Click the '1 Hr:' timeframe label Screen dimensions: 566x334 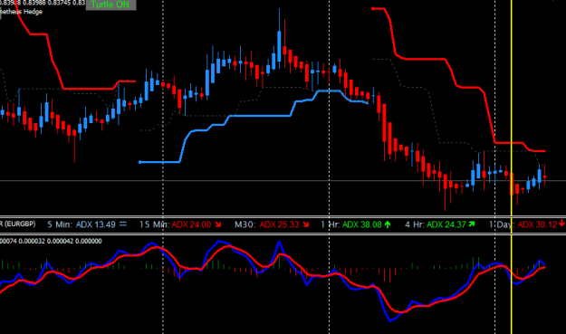coord(330,224)
